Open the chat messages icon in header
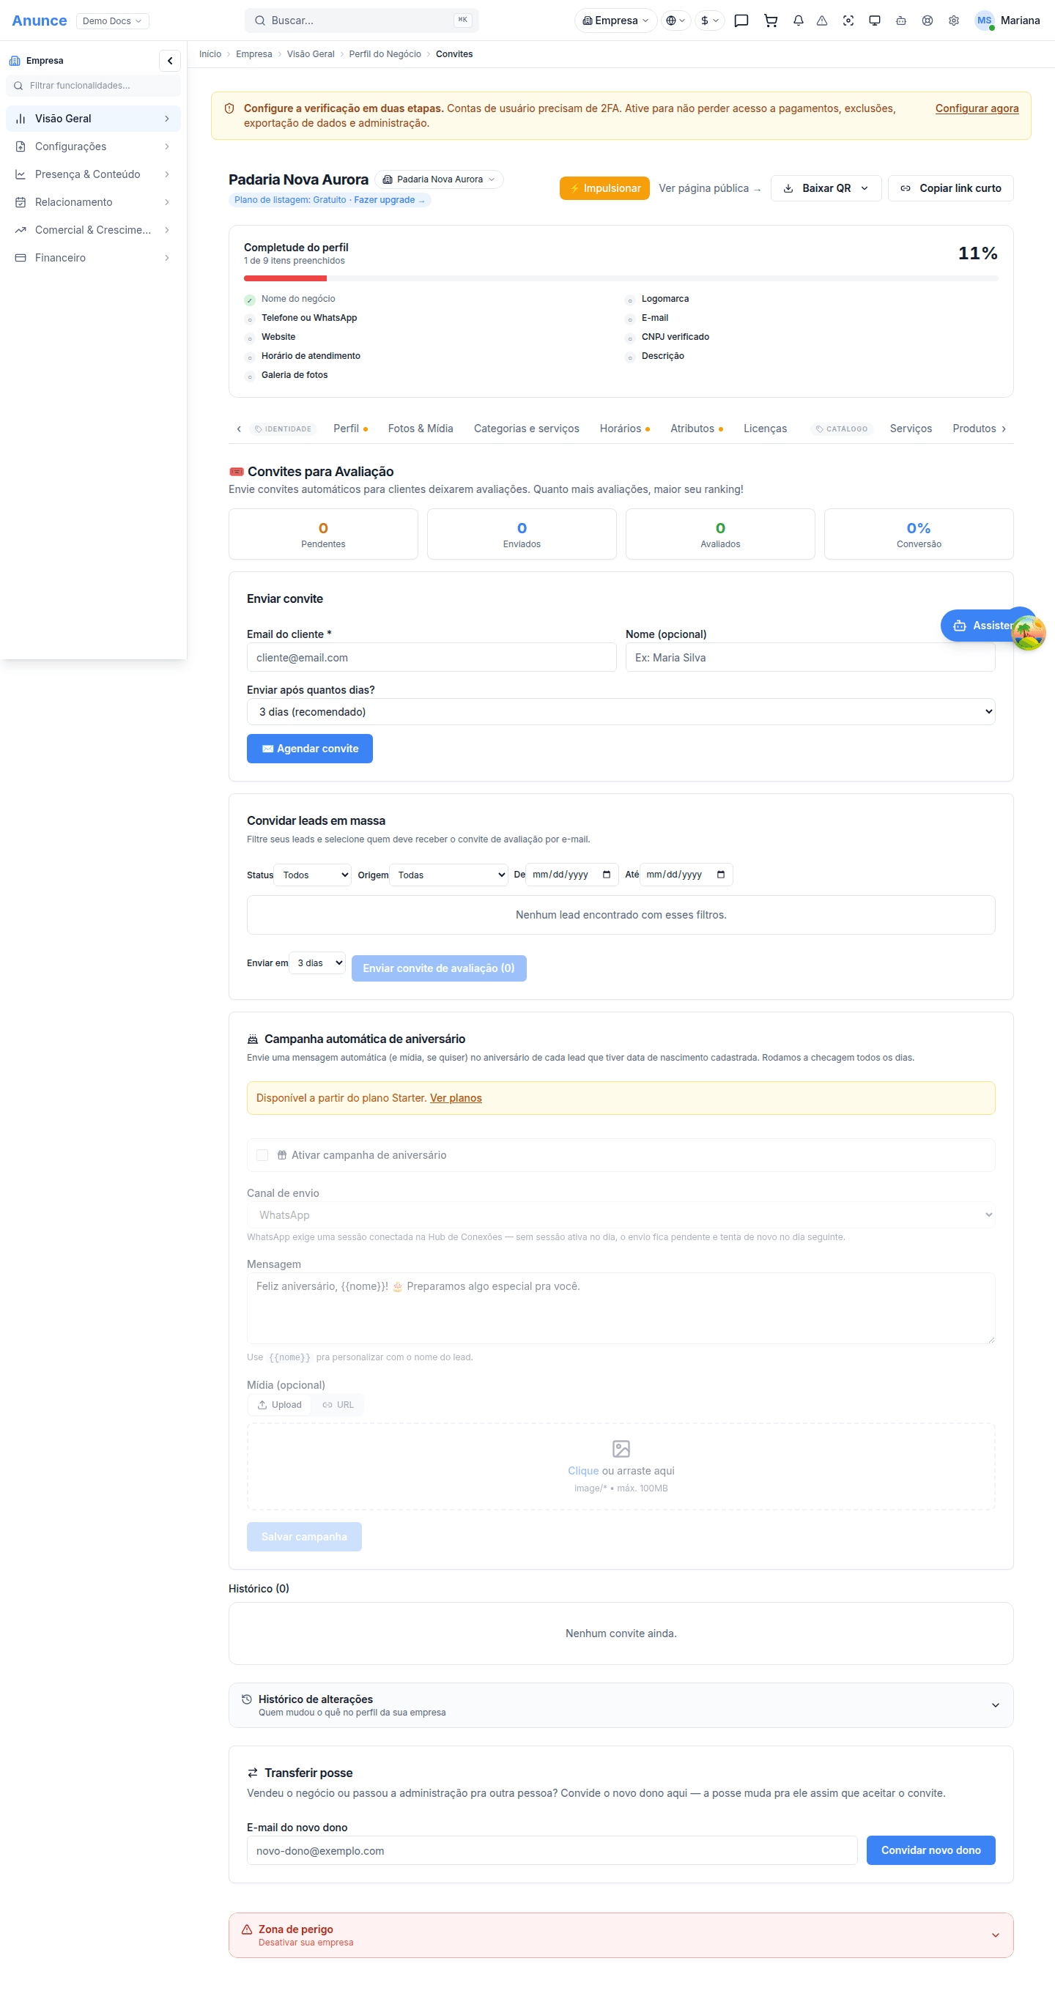This screenshot has width=1055, height=1999. coord(741,21)
